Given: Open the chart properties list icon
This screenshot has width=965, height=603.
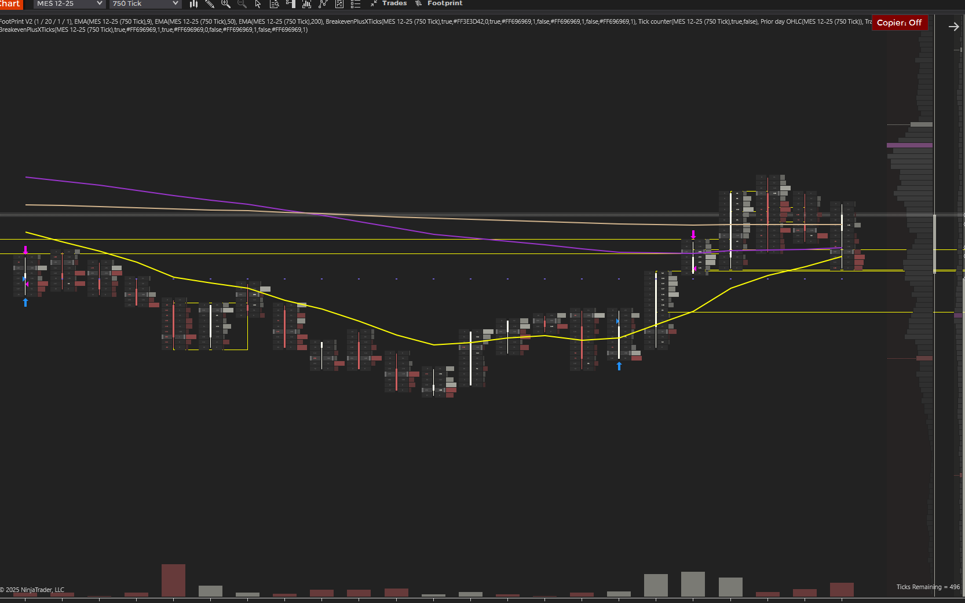Looking at the screenshot, I should pos(356,3).
